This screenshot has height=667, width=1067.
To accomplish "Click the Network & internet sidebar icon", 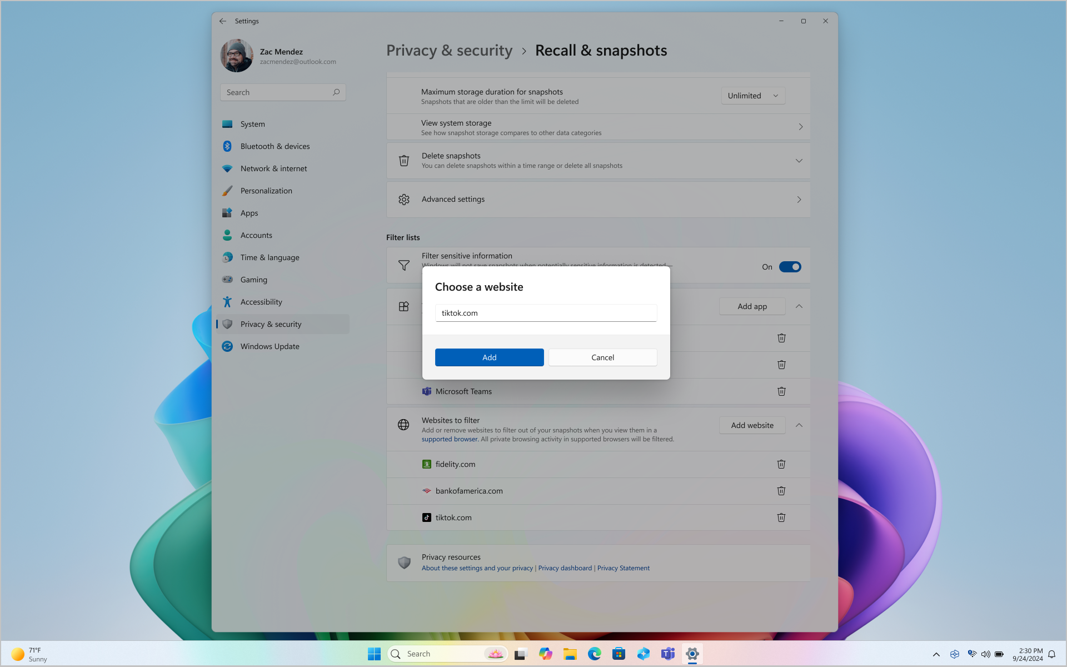I will click(227, 168).
